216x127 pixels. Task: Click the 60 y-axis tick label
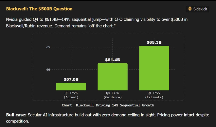(x=48, y=70)
